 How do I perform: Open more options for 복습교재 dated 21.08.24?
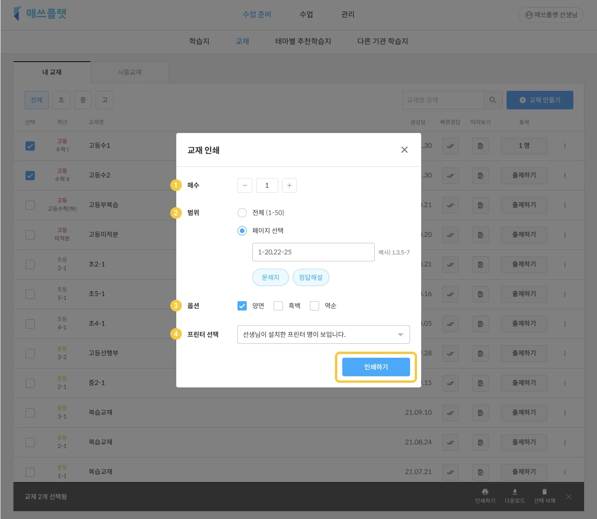coord(565,443)
